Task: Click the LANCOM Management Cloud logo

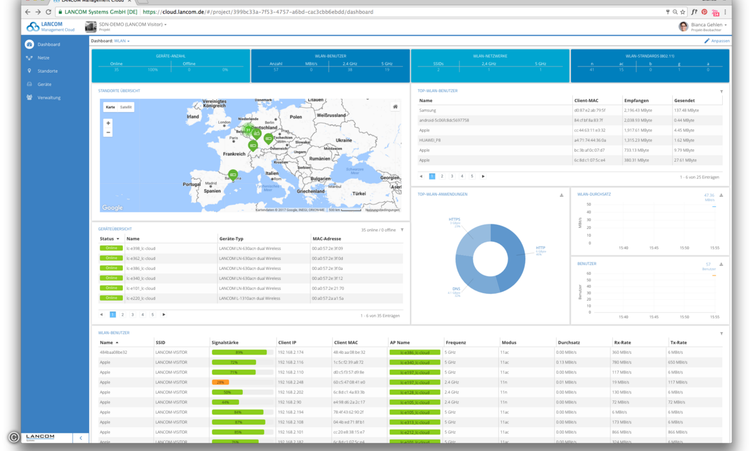Action: [x=51, y=26]
